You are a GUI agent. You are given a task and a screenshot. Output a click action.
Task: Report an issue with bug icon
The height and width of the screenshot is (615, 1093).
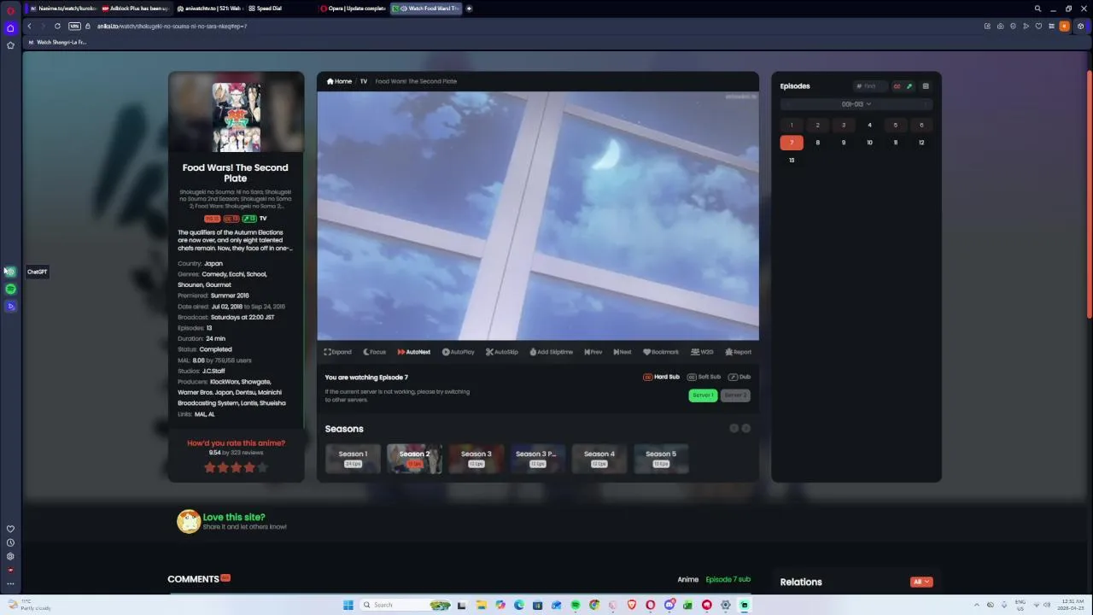click(x=729, y=352)
